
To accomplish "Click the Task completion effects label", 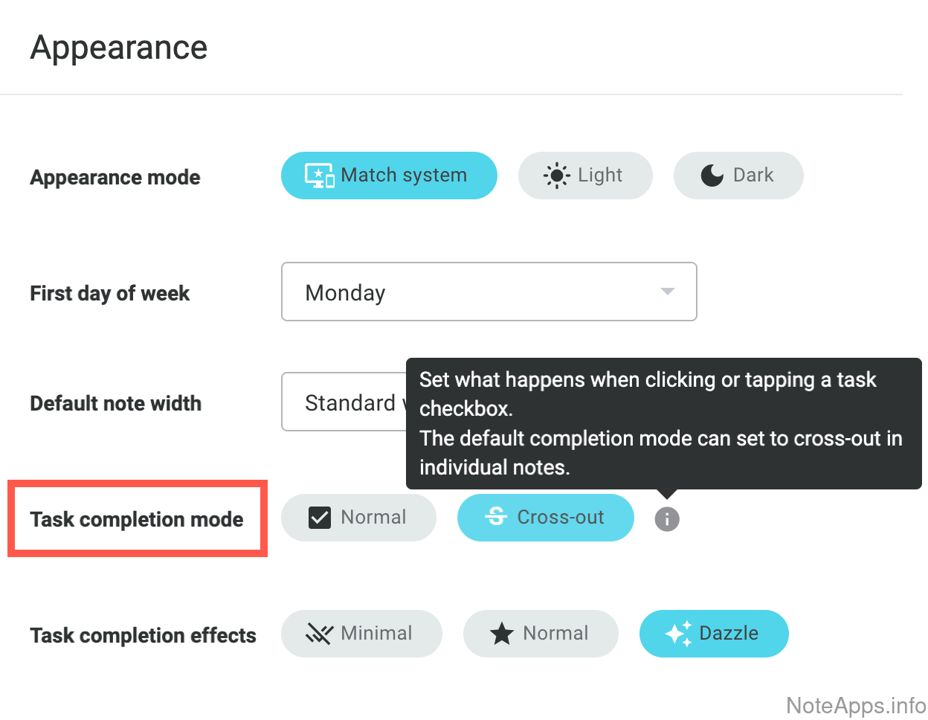I will [143, 635].
